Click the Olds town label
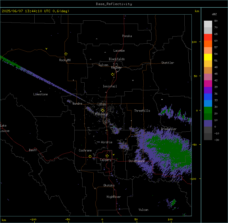Viewport: 228px width, 223px height. pyautogui.click(x=103, y=104)
